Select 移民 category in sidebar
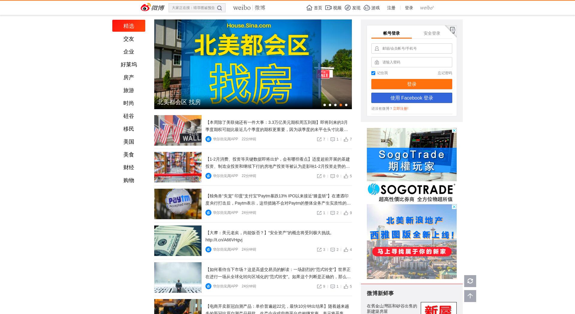 tap(129, 129)
